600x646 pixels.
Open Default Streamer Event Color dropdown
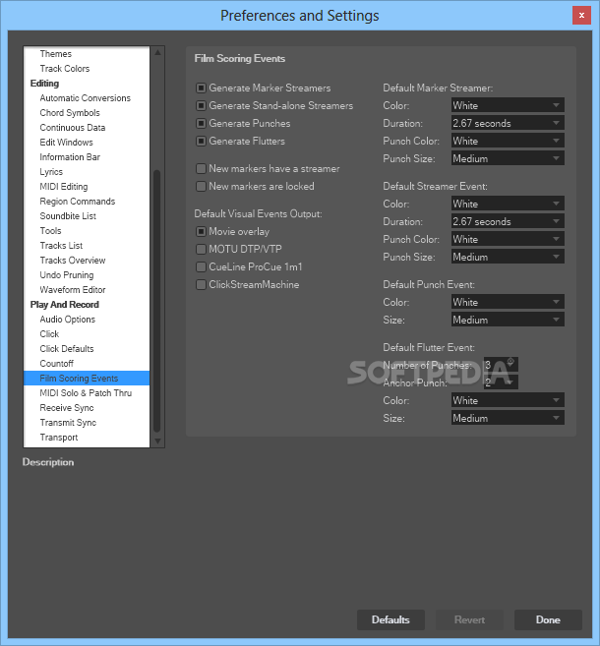[508, 204]
